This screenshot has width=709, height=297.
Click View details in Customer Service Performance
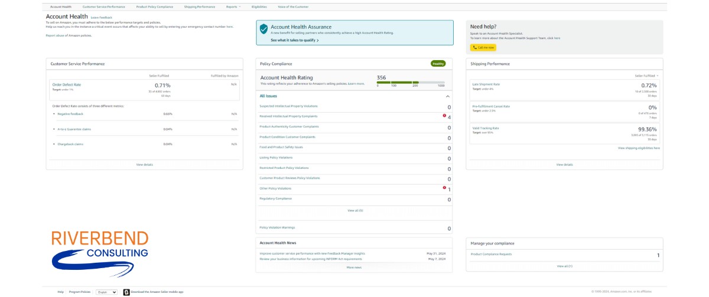[x=144, y=165]
